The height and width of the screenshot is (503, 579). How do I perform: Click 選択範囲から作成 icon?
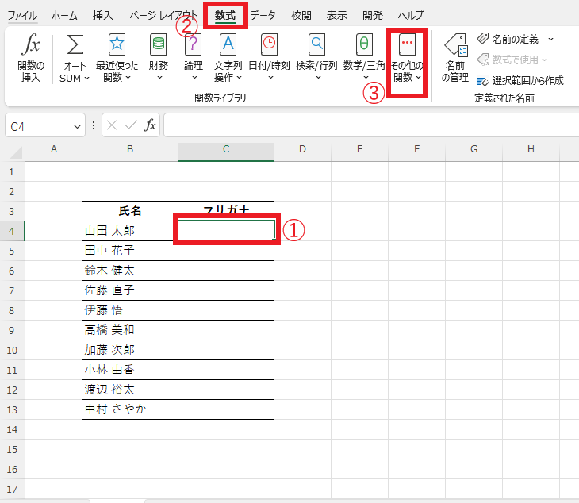(482, 80)
